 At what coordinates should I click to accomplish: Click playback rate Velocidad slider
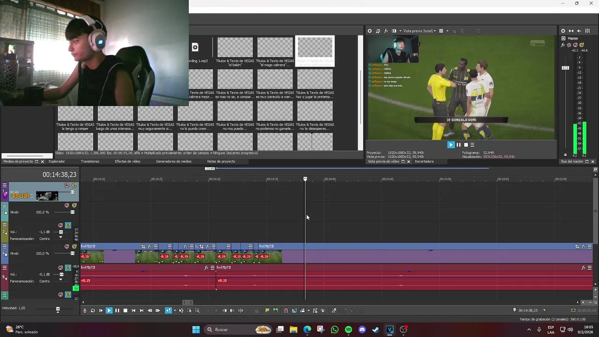click(x=58, y=309)
